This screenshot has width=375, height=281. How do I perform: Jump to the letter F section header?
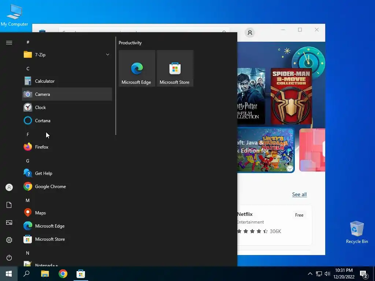pyautogui.click(x=28, y=134)
